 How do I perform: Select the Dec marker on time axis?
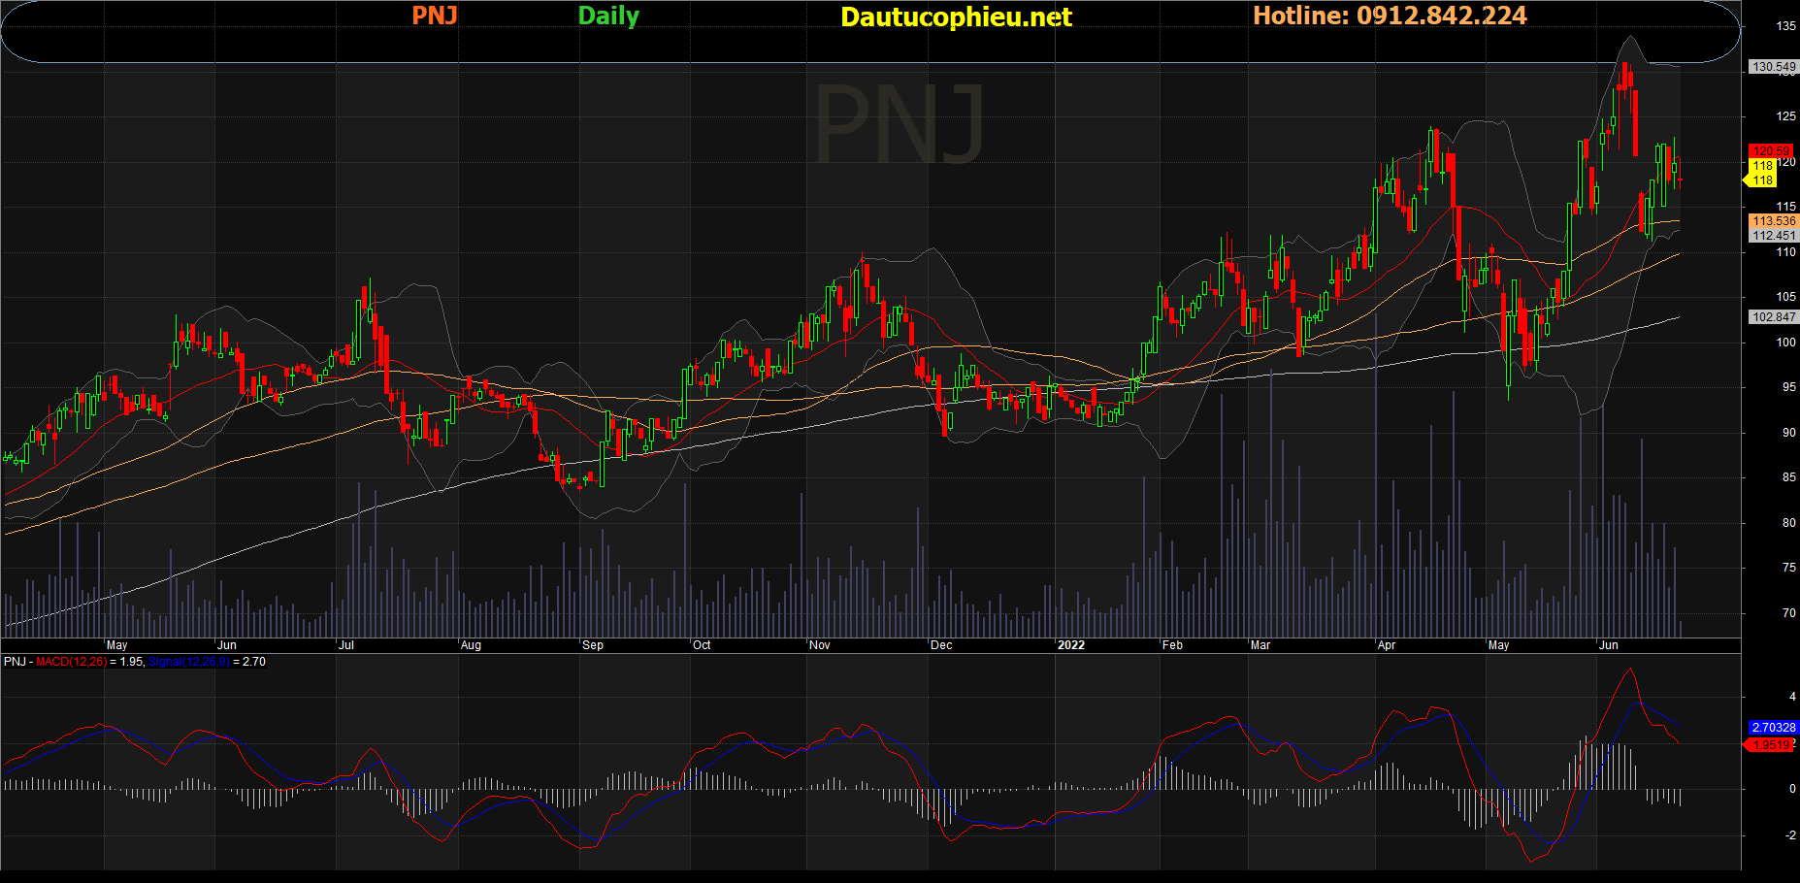click(x=940, y=645)
